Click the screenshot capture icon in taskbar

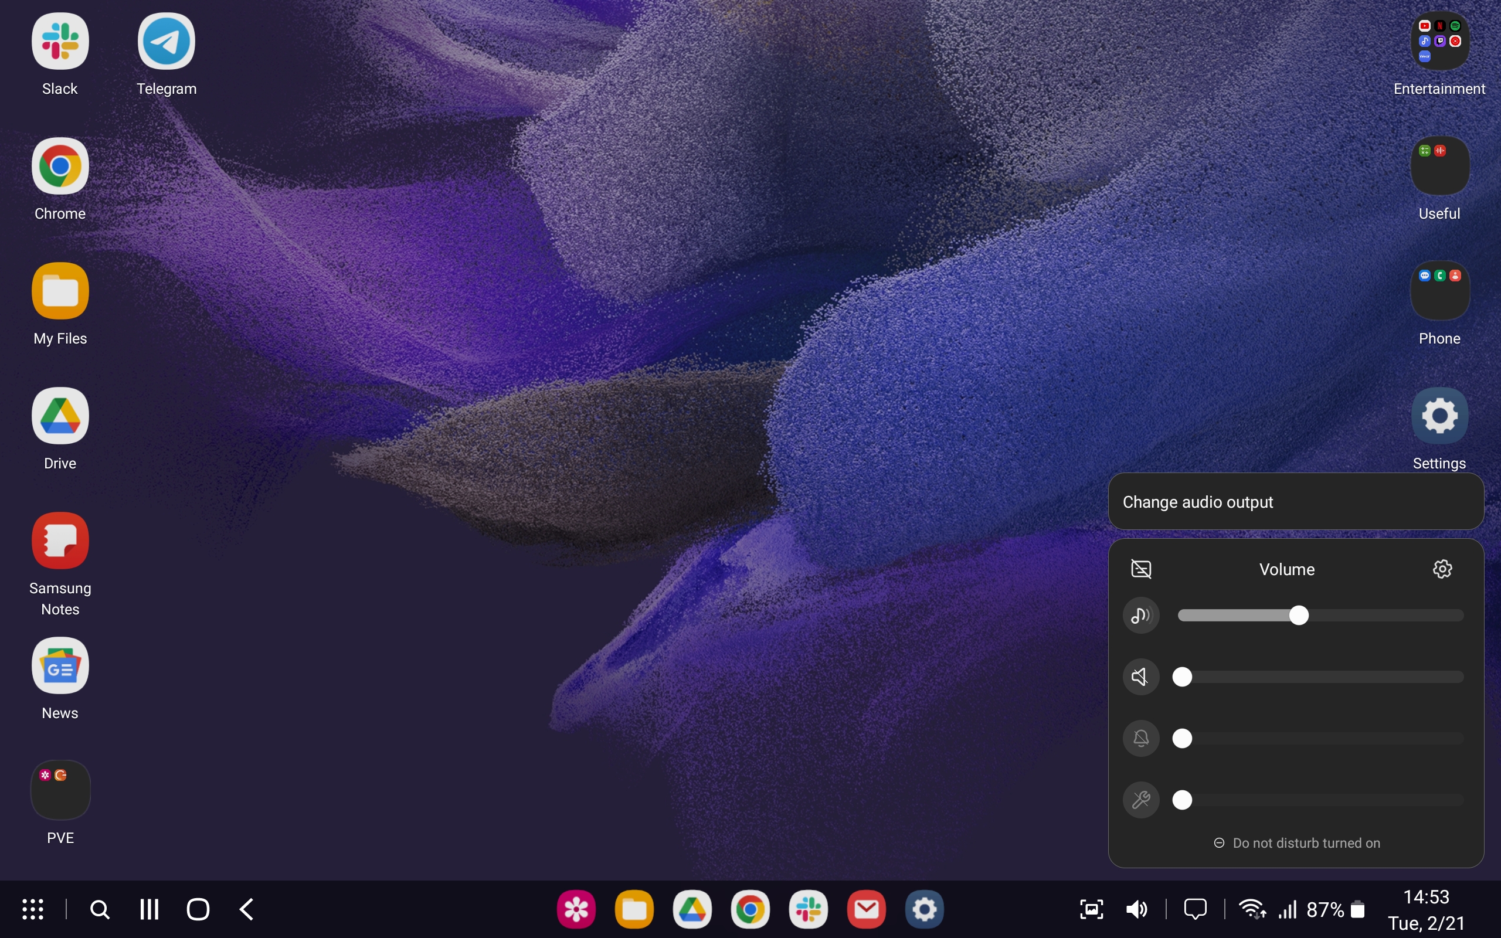point(1092,909)
